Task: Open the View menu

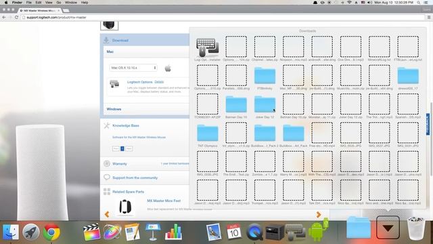Action: pyautogui.click(x=49, y=3)
